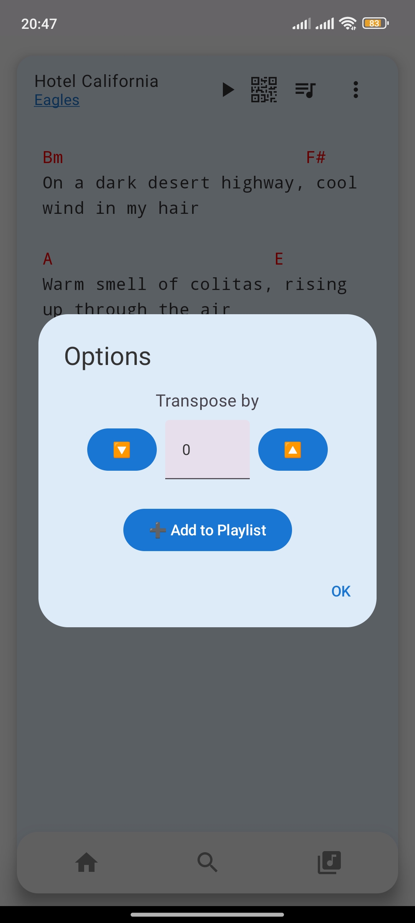Select the transpose value field

coord(207,449)
